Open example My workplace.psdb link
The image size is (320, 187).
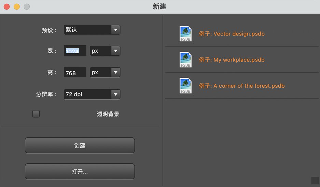point(232,60)
